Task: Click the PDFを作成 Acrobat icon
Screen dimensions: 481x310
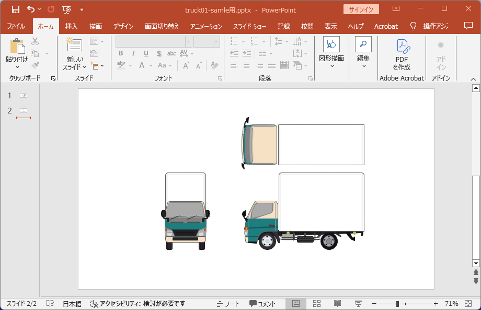Action: tap(402, 47)
